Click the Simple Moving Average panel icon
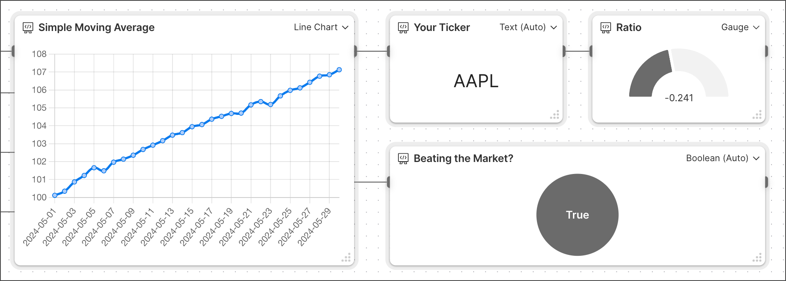The image size is (786, 281). 28,28
